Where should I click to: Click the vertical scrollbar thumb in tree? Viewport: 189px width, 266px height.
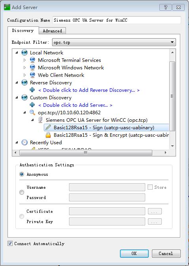coord(172,96)
